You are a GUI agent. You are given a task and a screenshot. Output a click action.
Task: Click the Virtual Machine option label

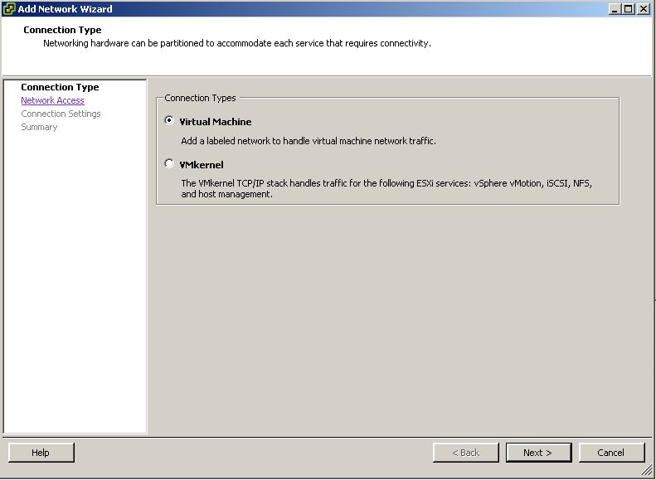(216, 122)
